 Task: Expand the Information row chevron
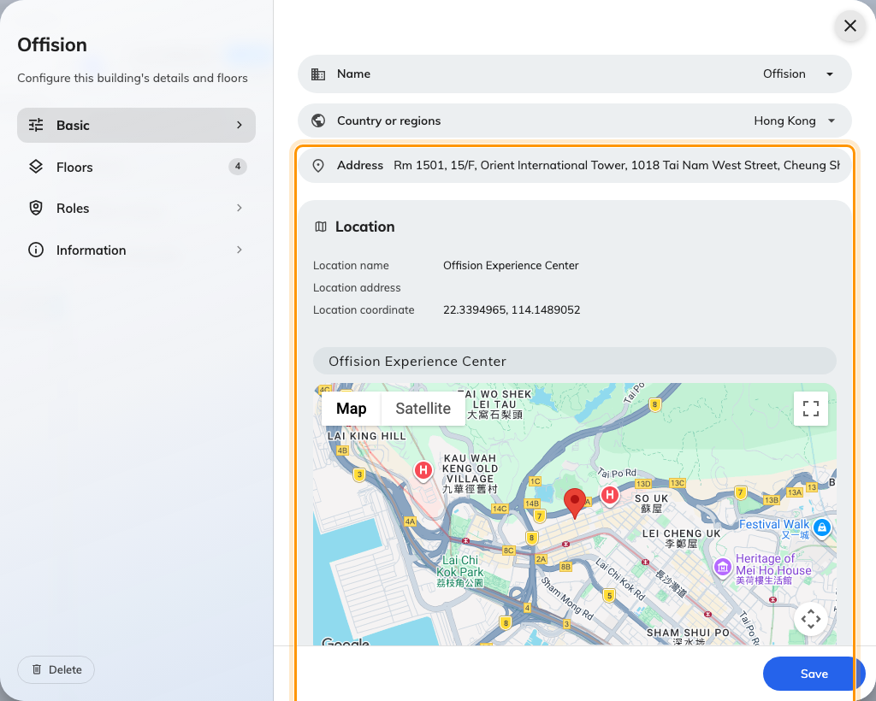coord(240,250)
